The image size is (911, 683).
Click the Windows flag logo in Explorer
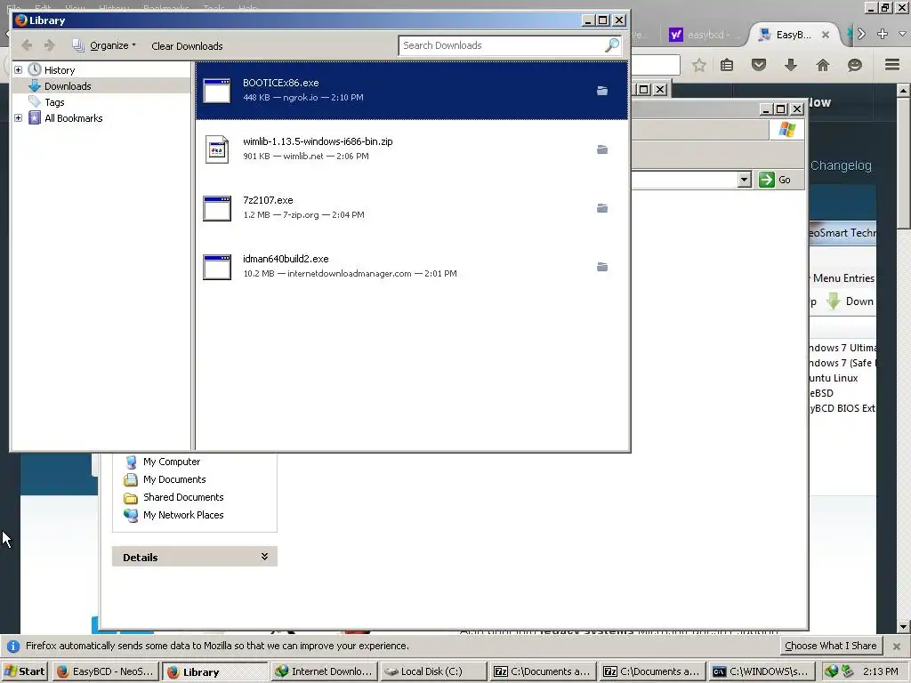(787, 130)
